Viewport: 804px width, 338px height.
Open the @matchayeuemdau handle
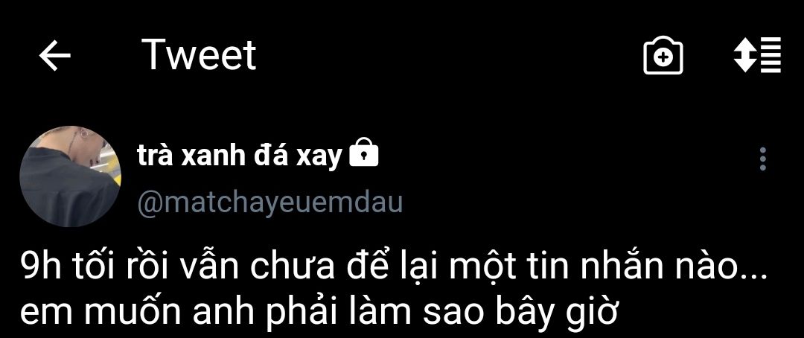(269, 203)
